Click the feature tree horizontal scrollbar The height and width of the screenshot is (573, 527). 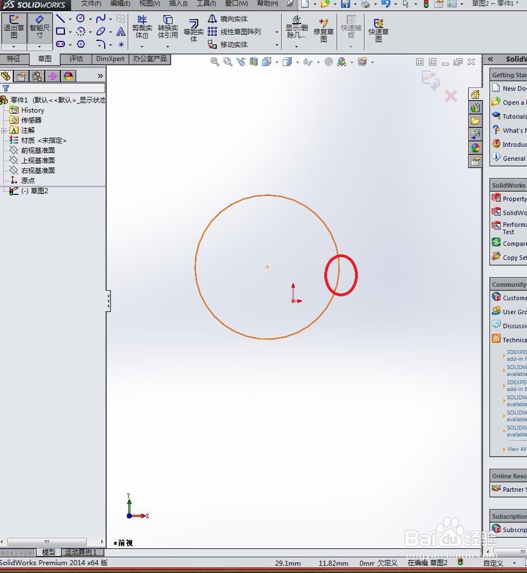(47, 542)
